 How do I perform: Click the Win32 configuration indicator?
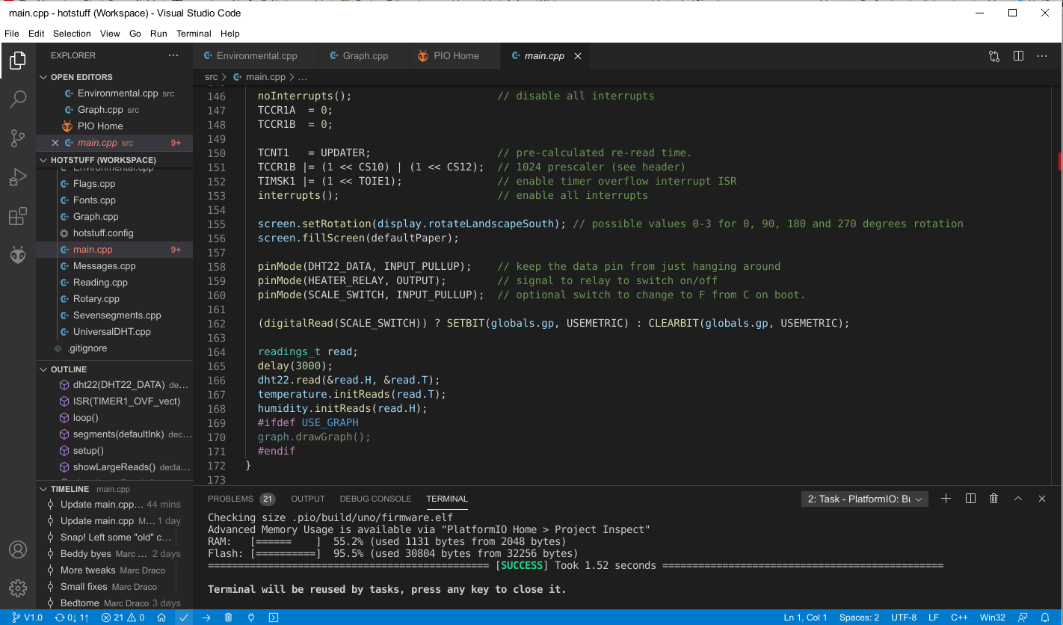click(993, 618)
